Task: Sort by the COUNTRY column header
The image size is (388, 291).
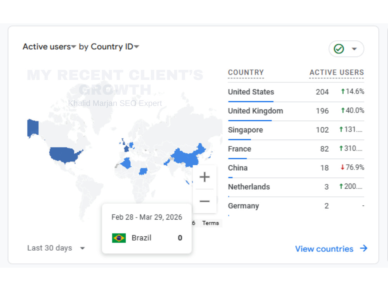Action: click(x=246, y=73)
